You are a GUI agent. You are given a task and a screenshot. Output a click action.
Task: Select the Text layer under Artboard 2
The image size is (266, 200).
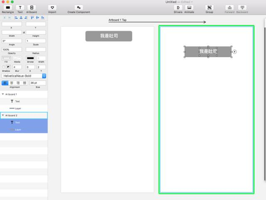(24, 123)
